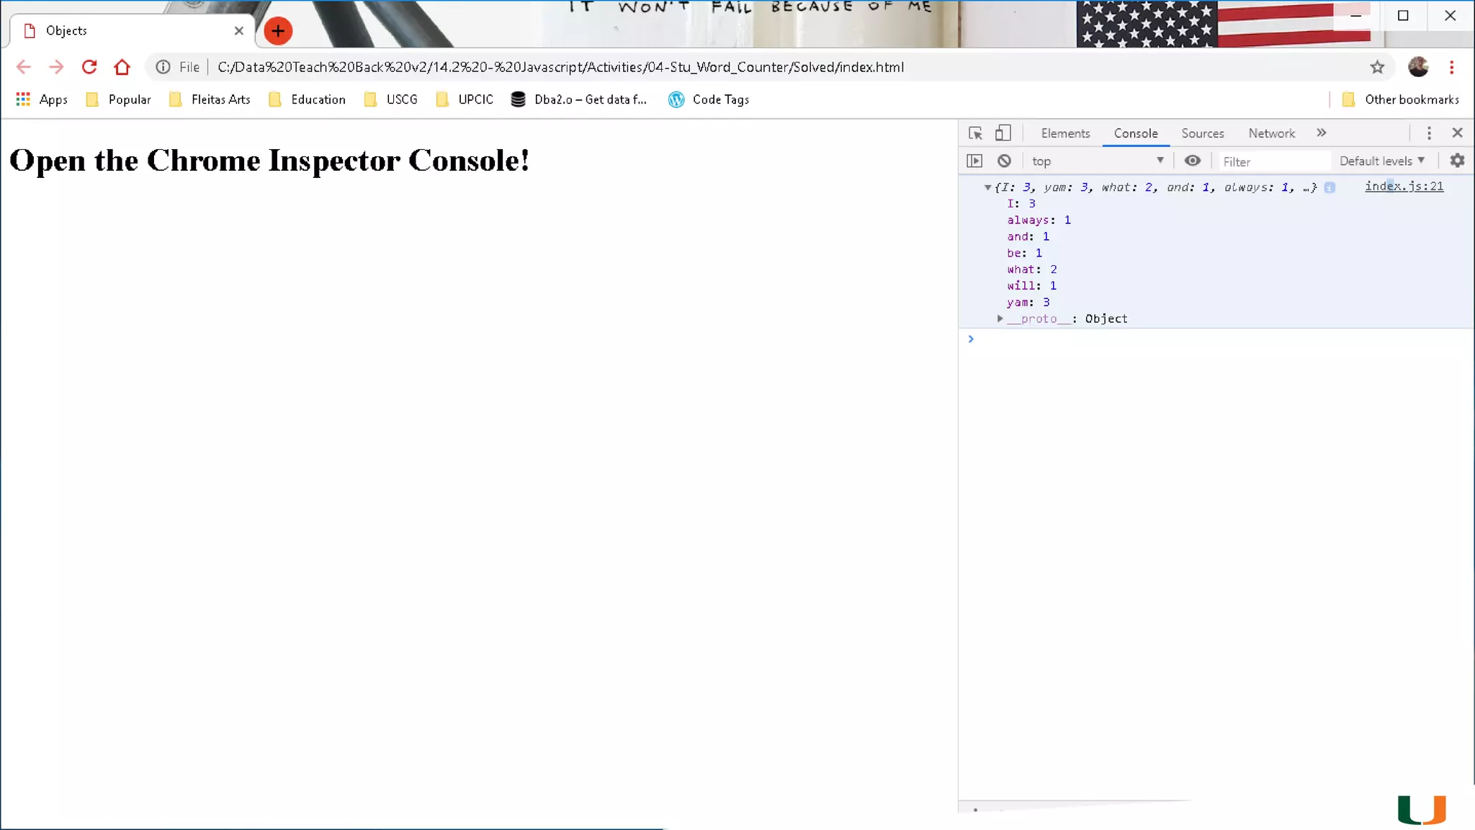Collapse the logged object tree
This screenshot has width=1475, height=830.
[987, 187]
